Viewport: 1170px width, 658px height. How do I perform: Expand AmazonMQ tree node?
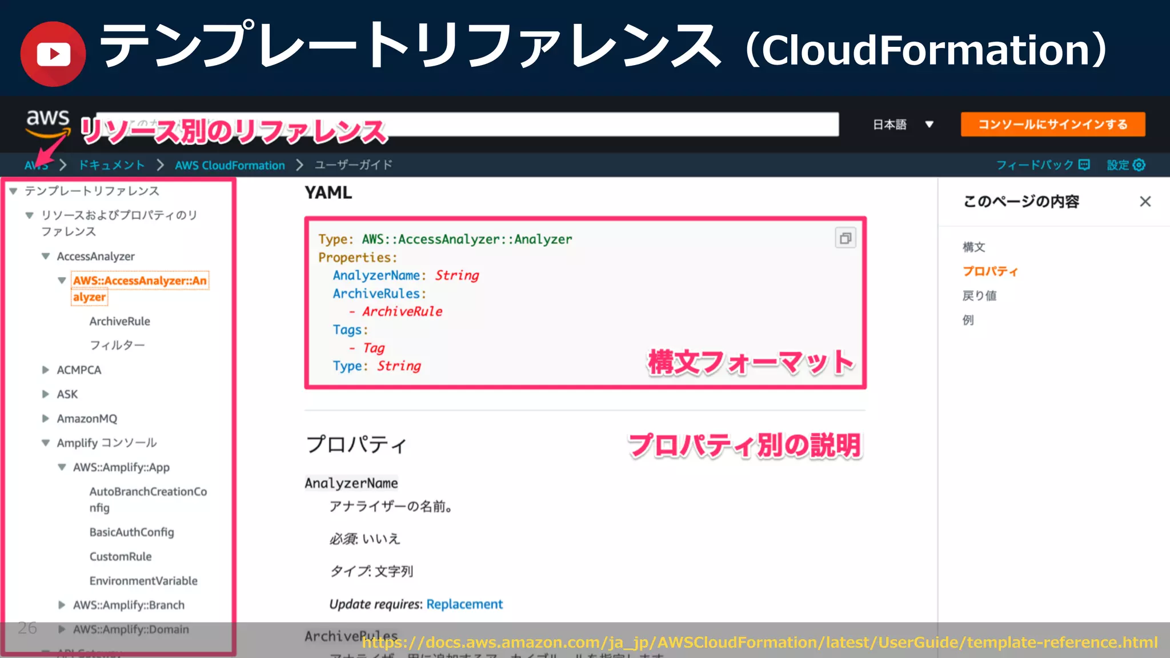46,419
